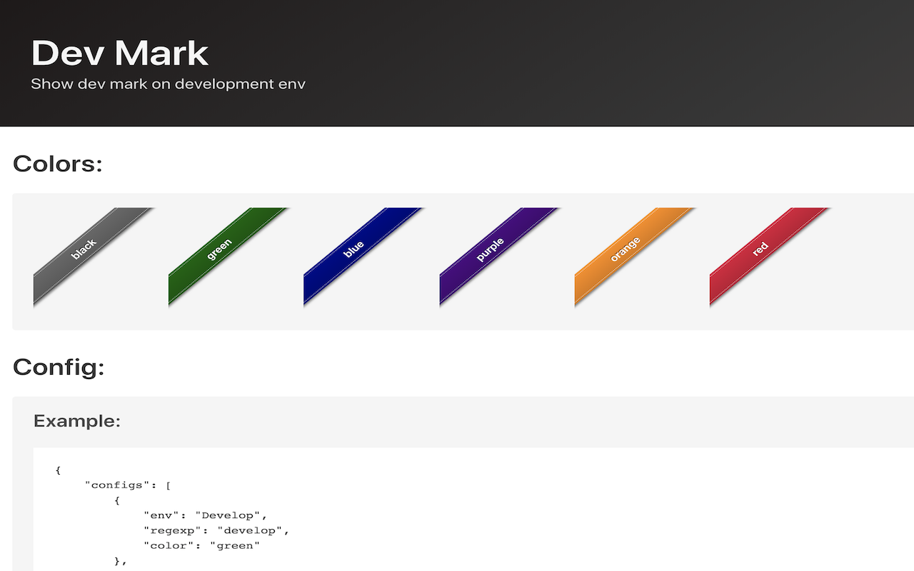
Task: Select the word Develop in the JSON config
Action: 231,515
